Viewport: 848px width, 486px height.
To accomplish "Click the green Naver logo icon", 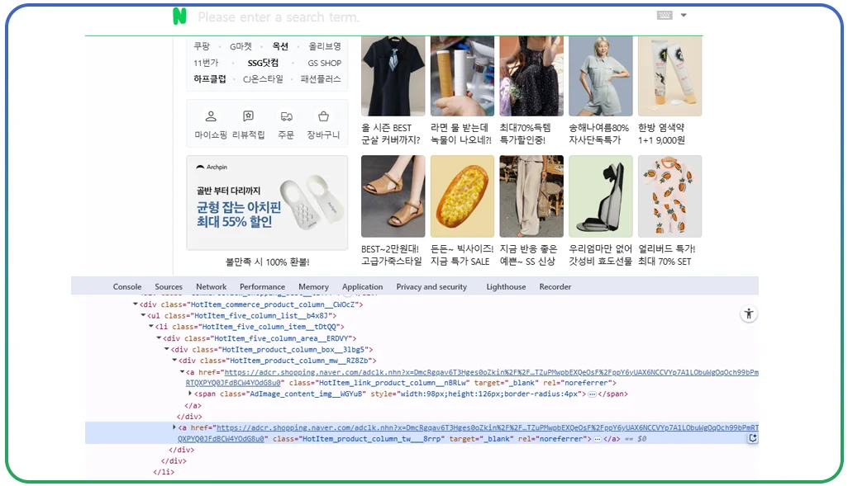I will 179,17.
